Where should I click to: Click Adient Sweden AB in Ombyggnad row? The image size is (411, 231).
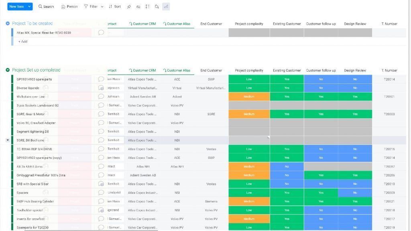coord(142,175)
